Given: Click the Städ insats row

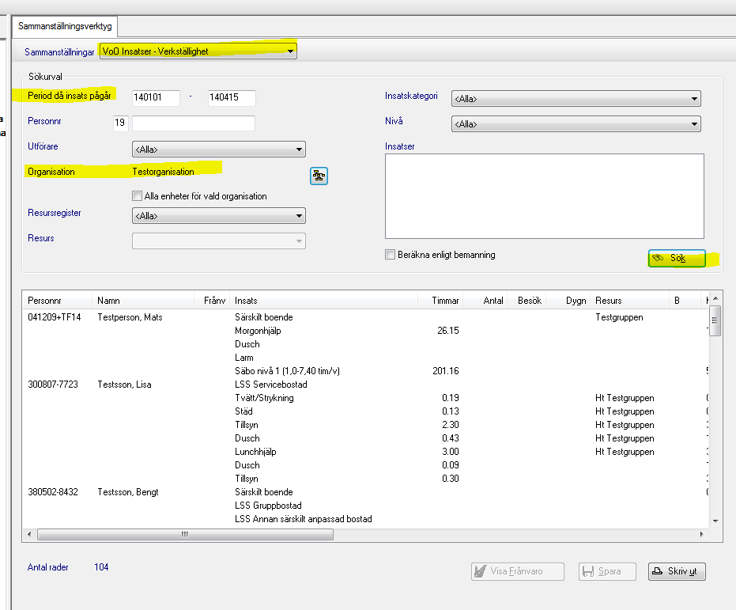Looking at the screenshot, I should click(366, 411).
